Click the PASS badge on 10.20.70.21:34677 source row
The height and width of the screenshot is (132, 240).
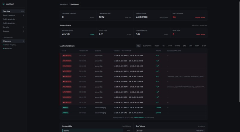pos(65,108)
